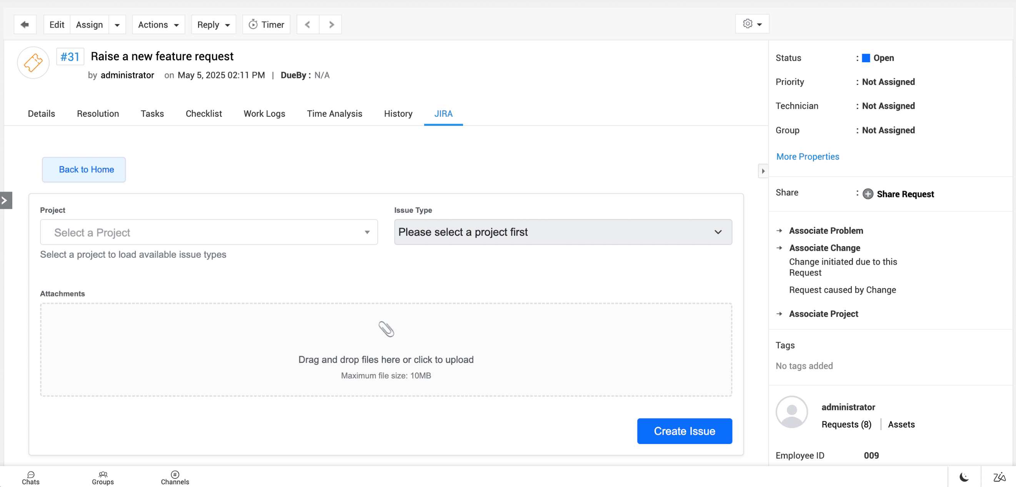Open the Issue Type dropdown
The image size is (1016, 487).
coord(563,232)
